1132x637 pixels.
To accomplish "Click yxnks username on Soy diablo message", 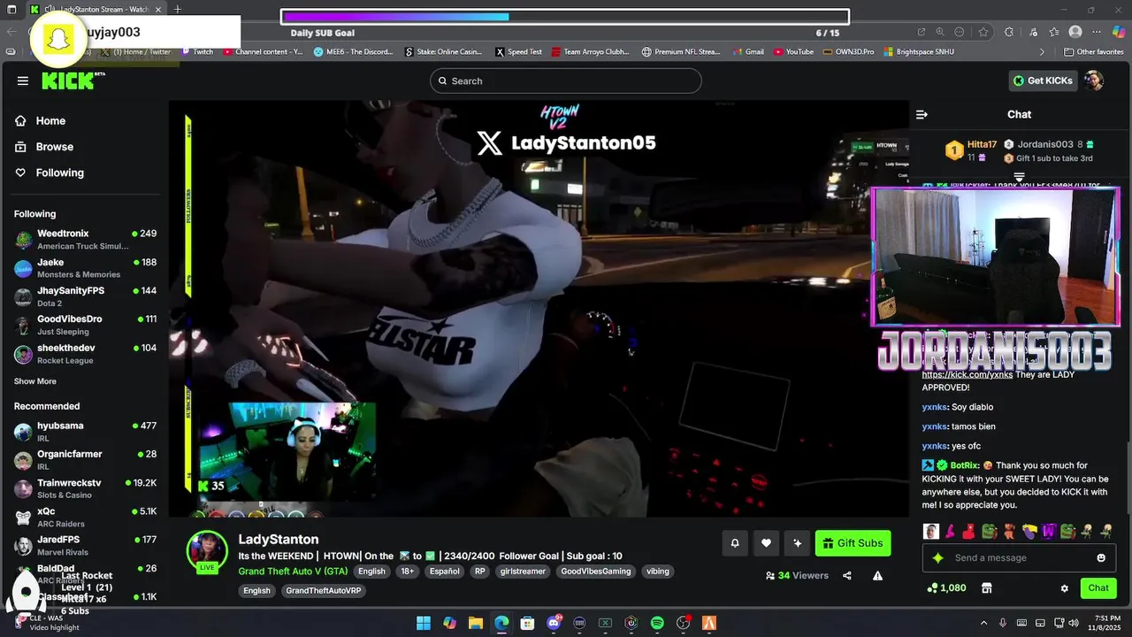I will [x=934, y=407].
